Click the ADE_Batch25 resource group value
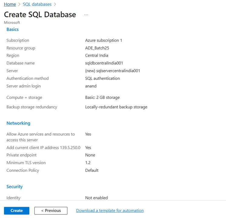The image size is (226, 218). click(x=97, y=48)
